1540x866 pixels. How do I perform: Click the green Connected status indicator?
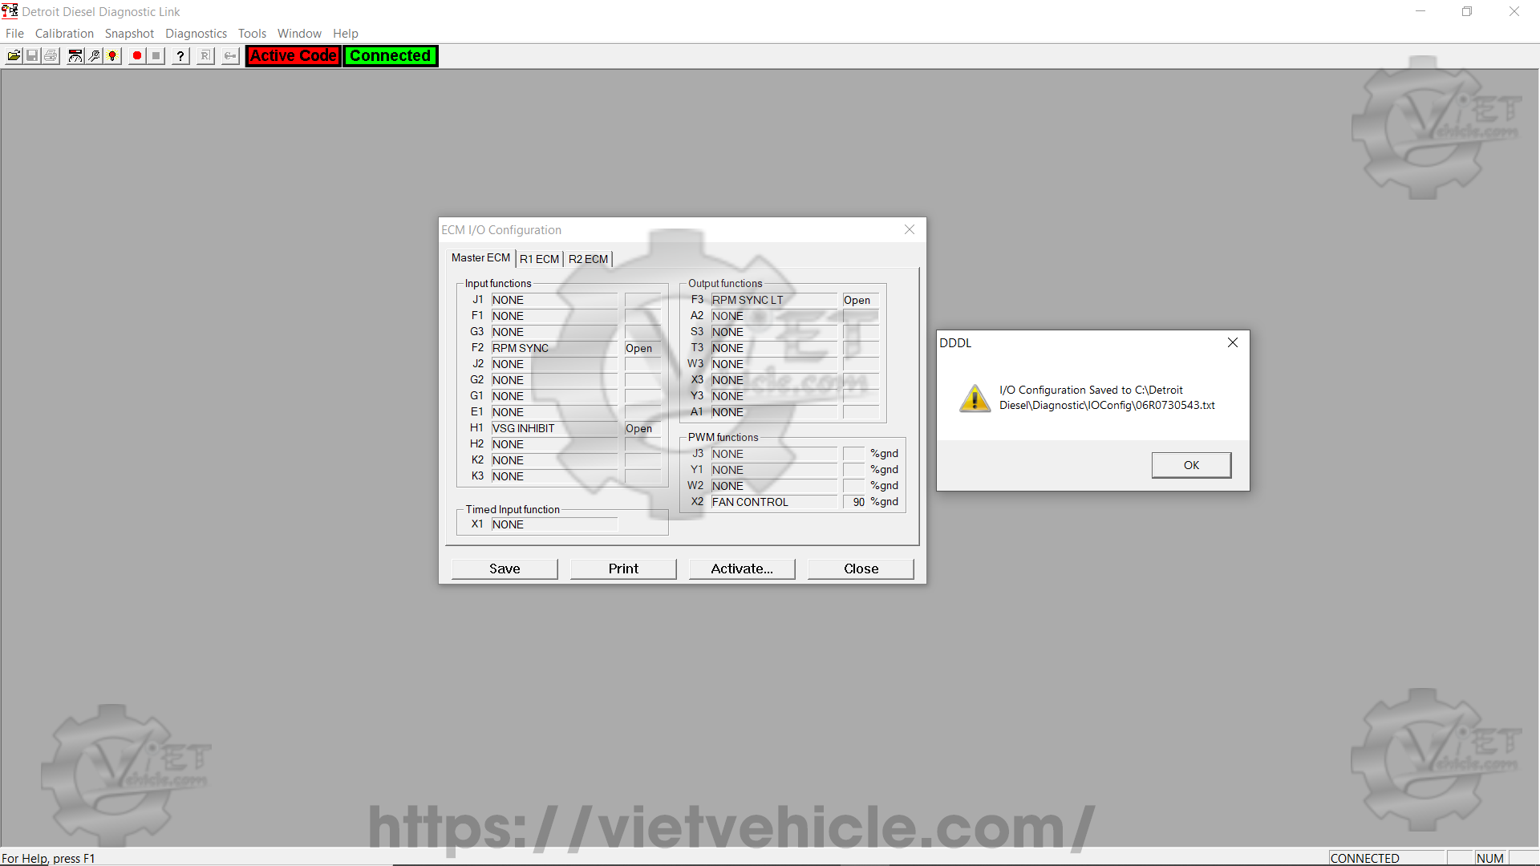coord(390,55)
